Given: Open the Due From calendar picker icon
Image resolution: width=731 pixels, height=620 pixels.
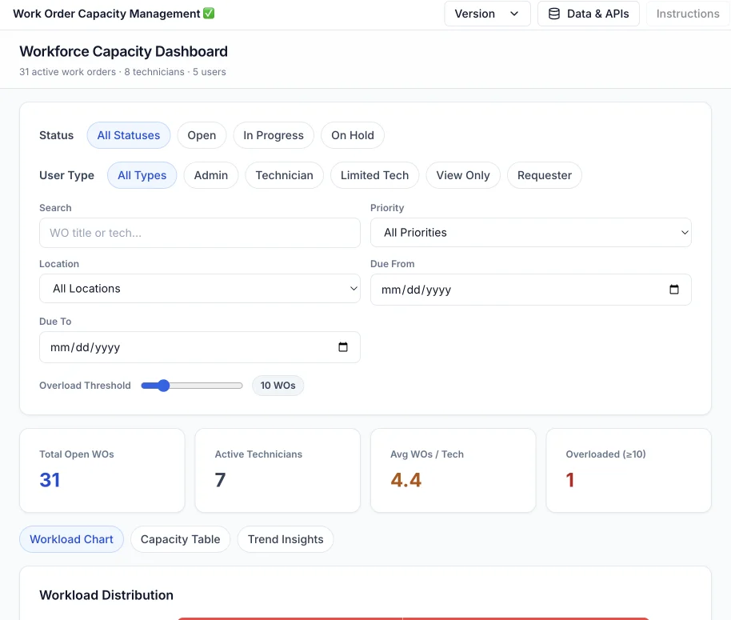Looking at the screenshot, I should tap(673, 290).
